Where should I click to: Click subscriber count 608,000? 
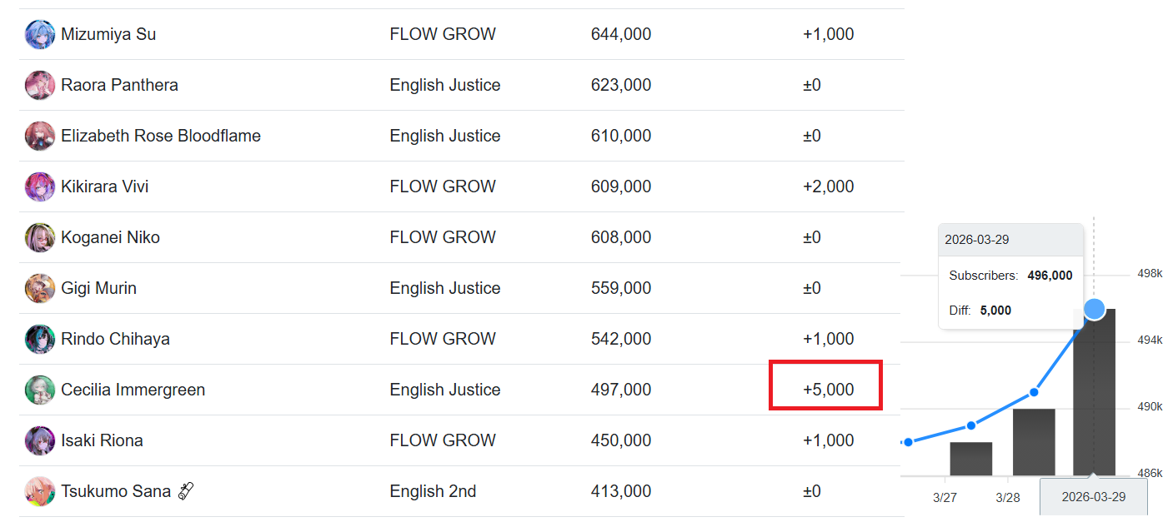tap(621, 238)
